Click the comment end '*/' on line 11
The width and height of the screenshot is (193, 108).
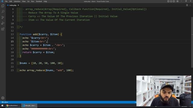point(21,27)
